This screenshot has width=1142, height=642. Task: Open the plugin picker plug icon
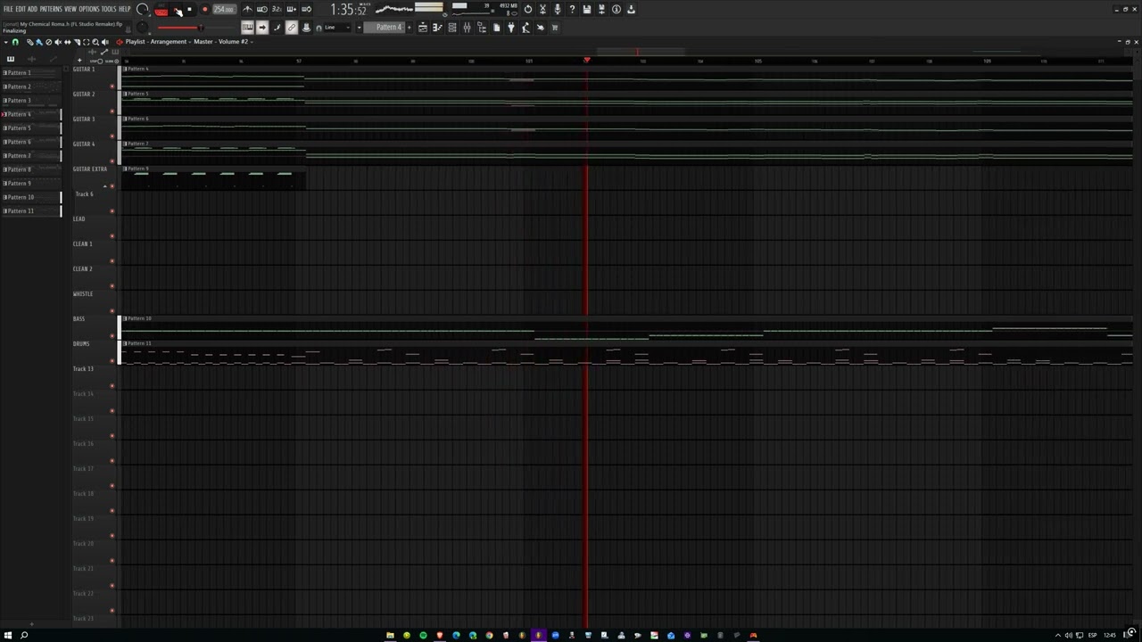click(510, 28)
